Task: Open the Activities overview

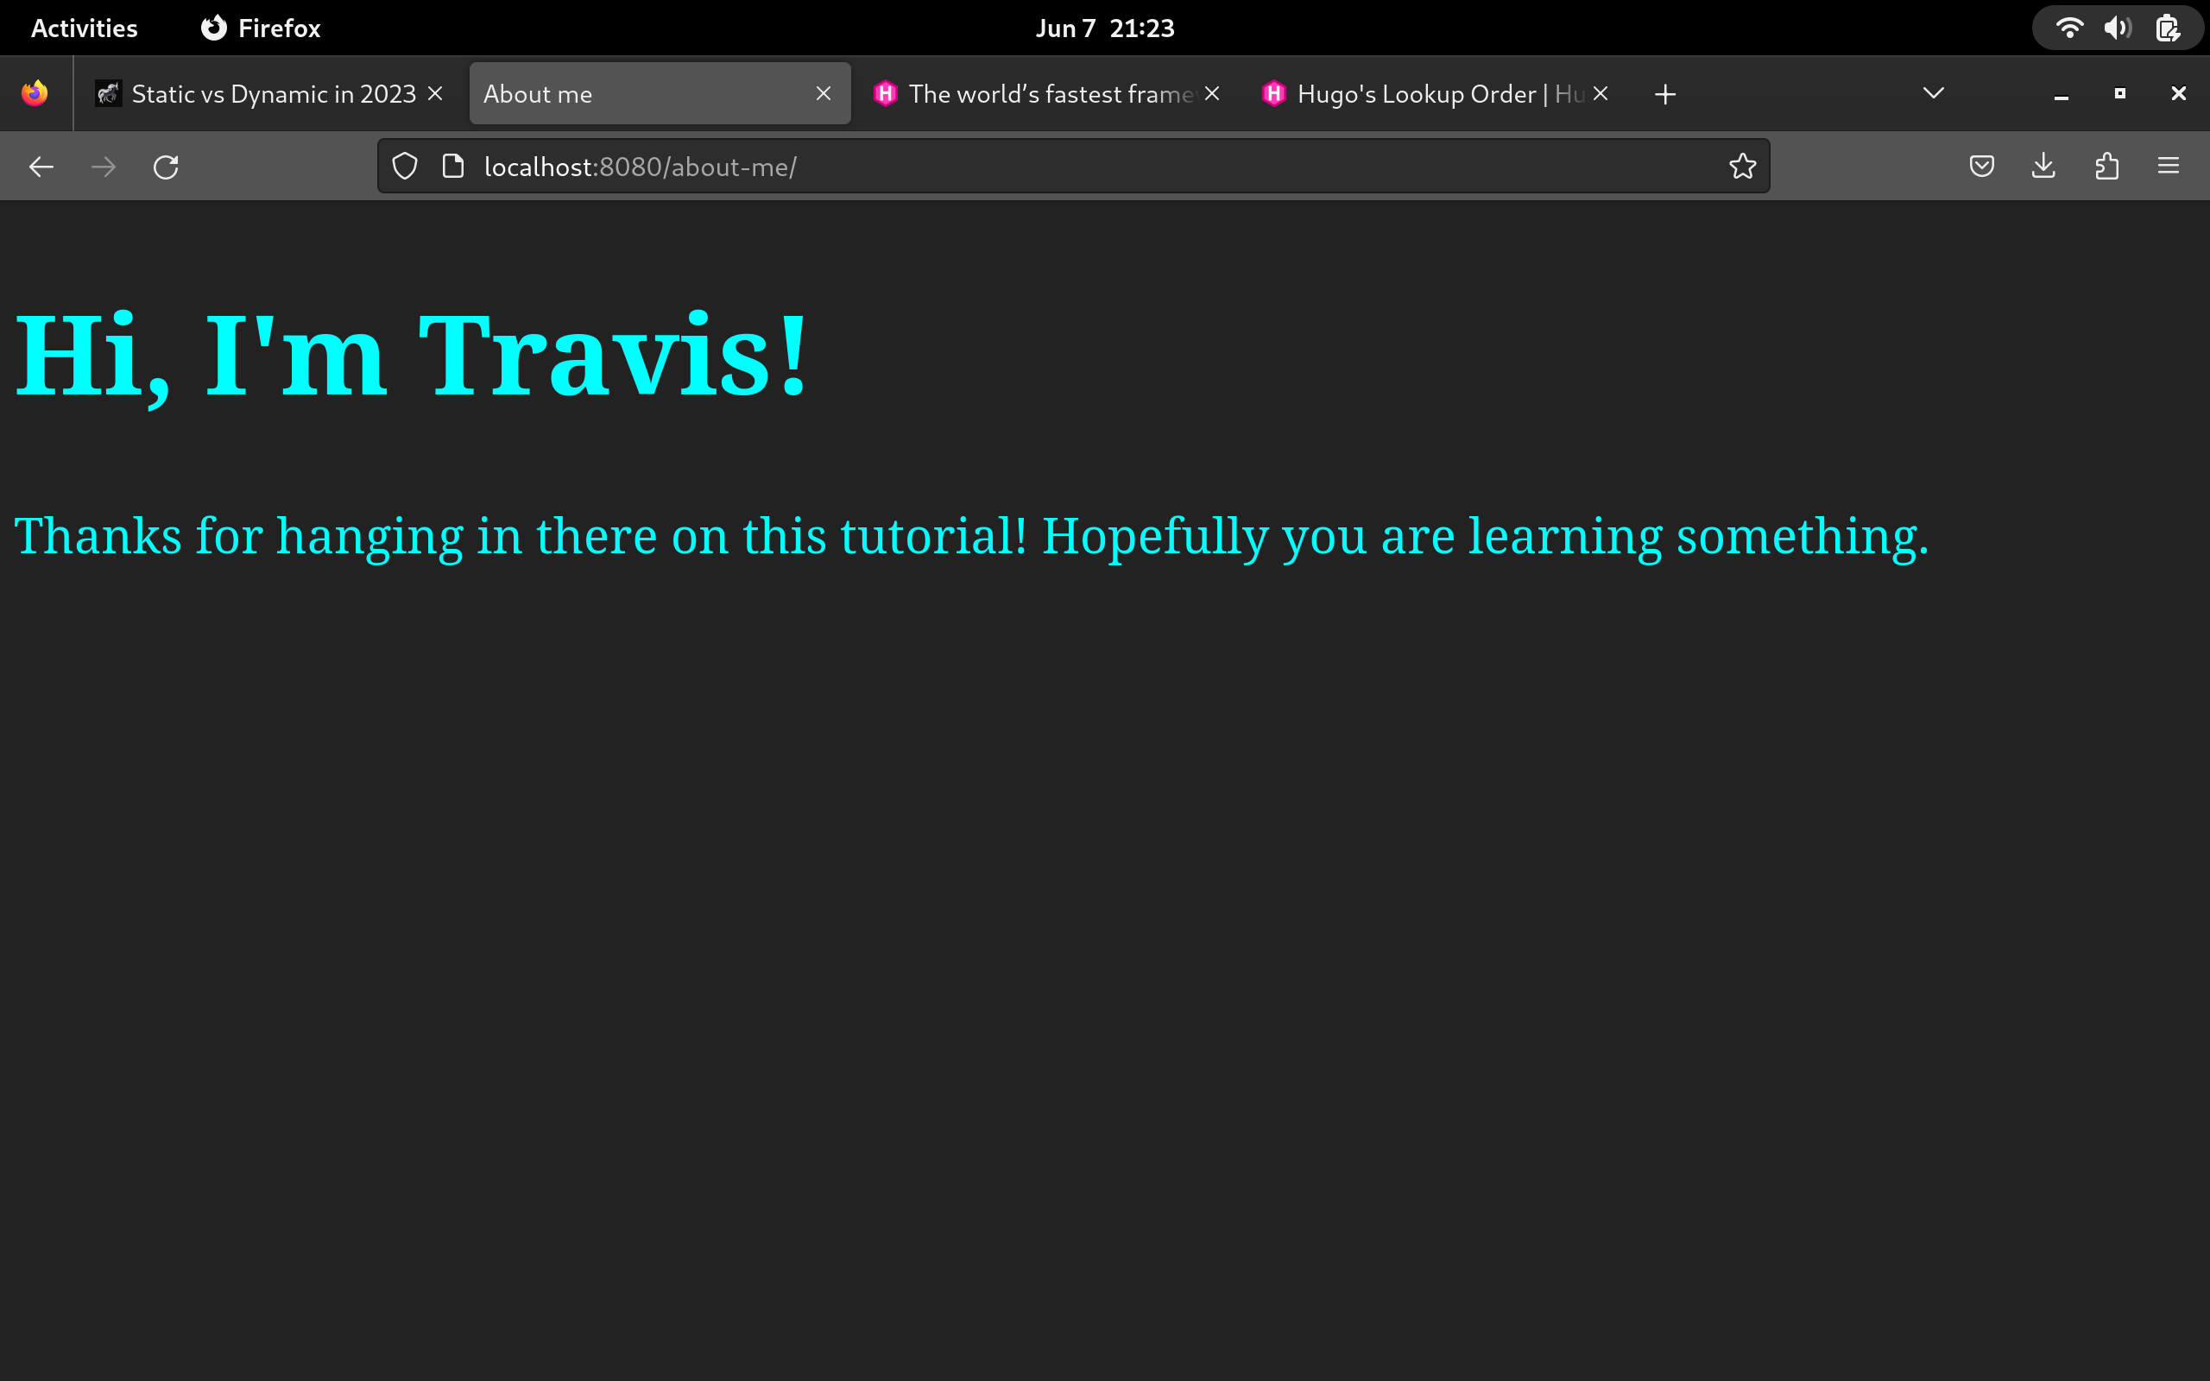Action: [x=83, y=28]
